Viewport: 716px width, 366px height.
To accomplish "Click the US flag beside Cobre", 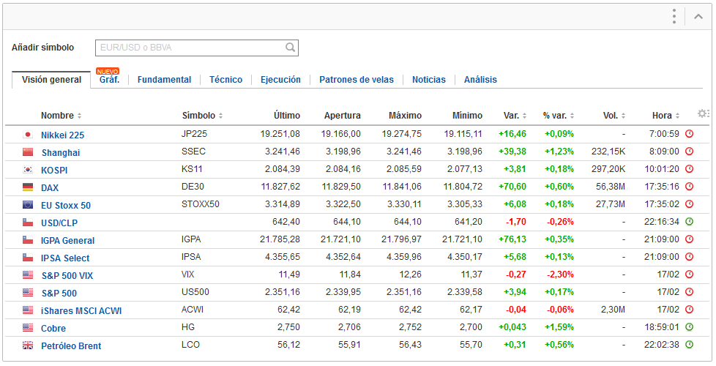I will click(x=28, y=327).
